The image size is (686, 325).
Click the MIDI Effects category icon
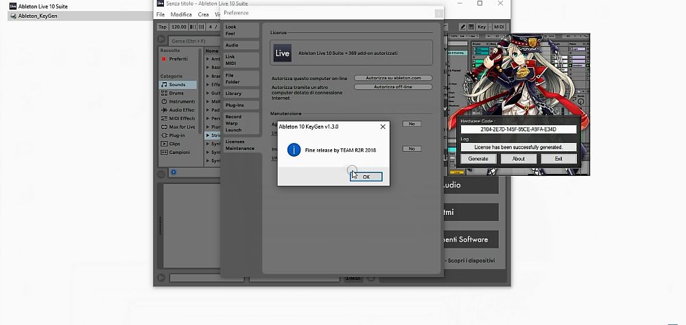[164, 118]
